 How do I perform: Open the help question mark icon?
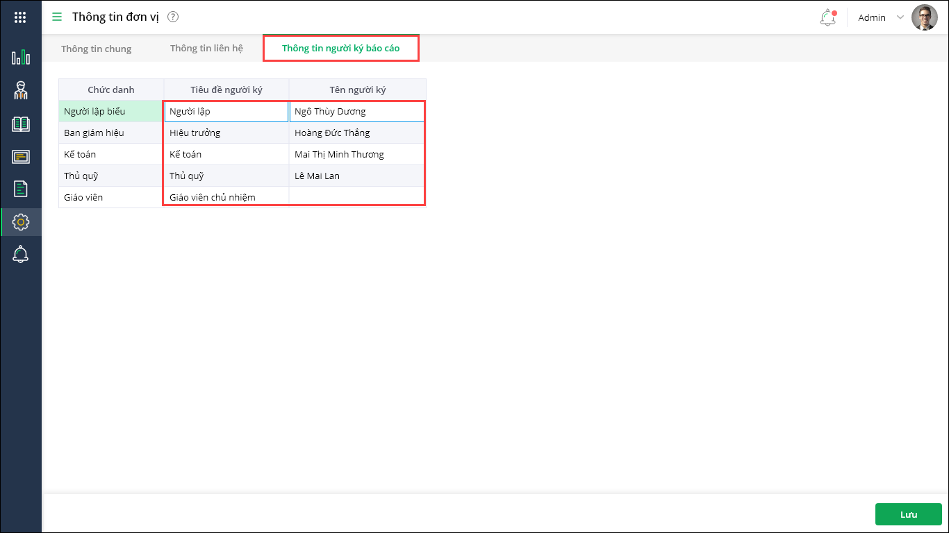click(173, 17)
